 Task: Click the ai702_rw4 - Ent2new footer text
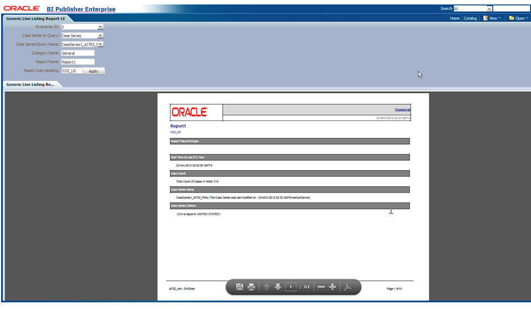point(182,288)
